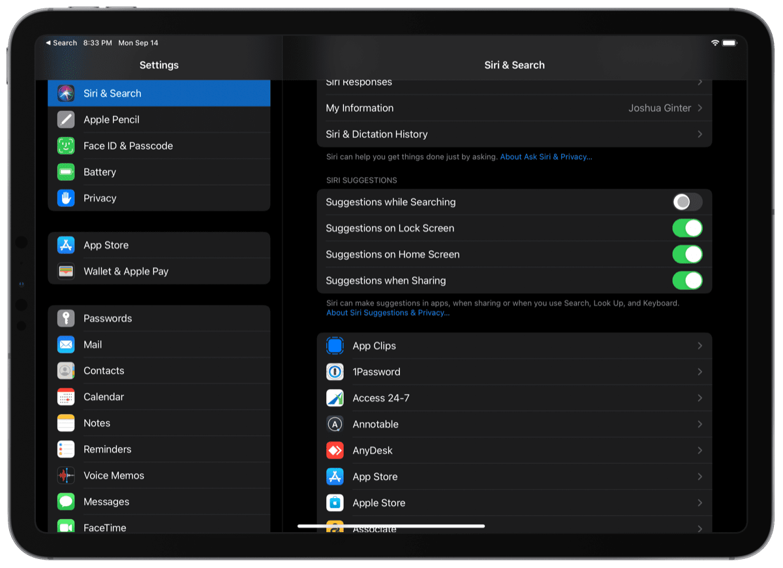Viewport: 783px width, 568px height.
Task: Toggle Suggestions when Sharing off
Action: coord(688,280)
